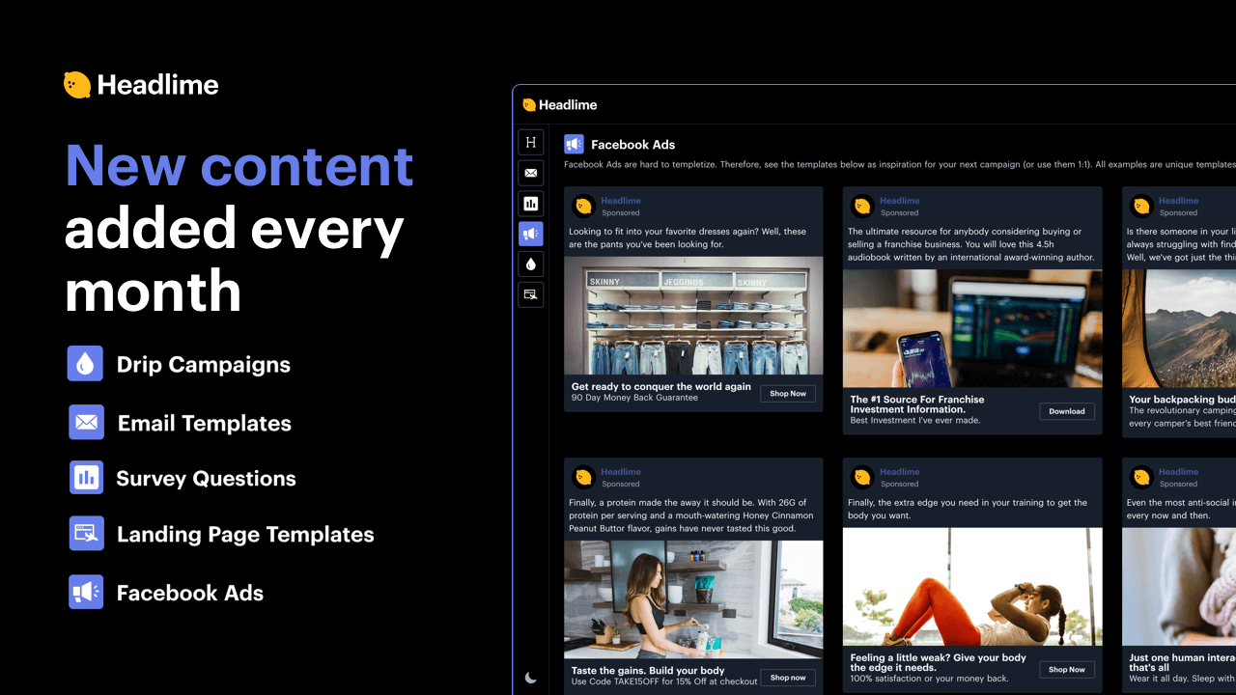
Task: Click the Drip Campaigns label
Action: click(x=204, y=365)
